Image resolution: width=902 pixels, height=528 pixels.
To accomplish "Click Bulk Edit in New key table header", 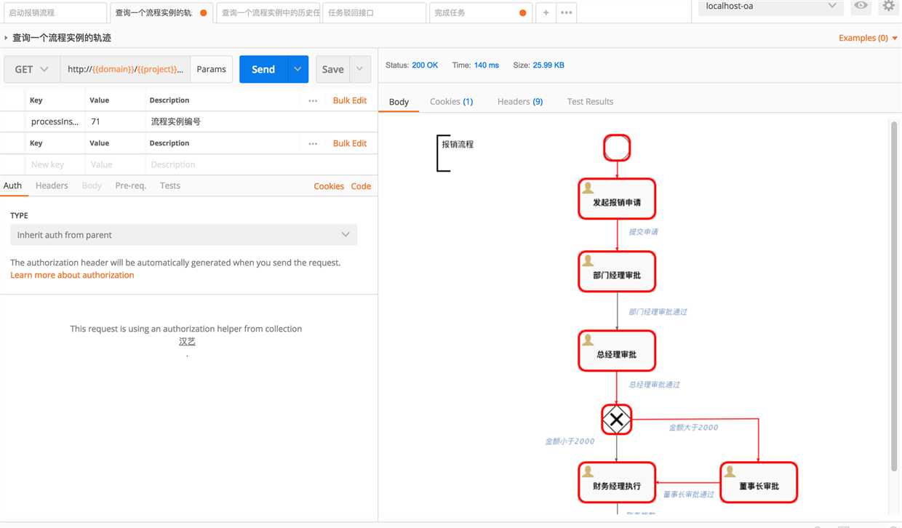I will pos(350,143).
